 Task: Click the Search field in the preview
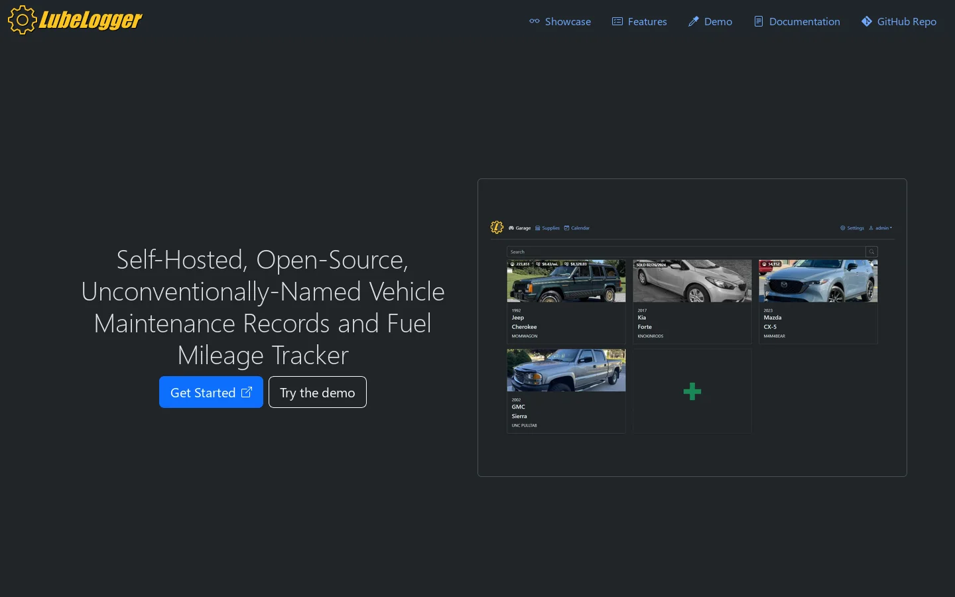[x=686, y=252]
